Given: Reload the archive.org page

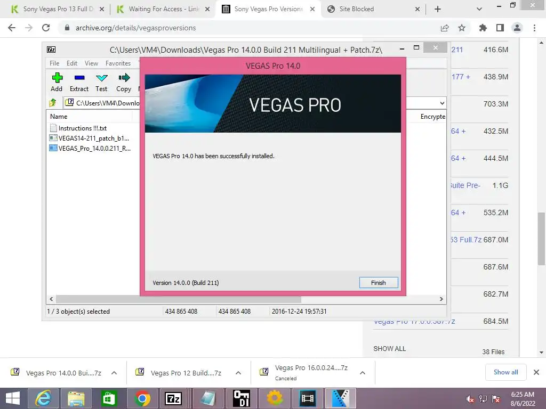Looking at the screenshot, I should click(46, 28).
